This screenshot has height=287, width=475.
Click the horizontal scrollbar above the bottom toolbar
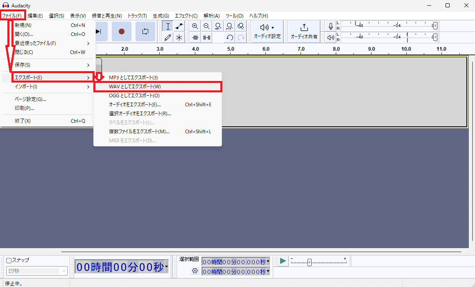coord(261,251)
